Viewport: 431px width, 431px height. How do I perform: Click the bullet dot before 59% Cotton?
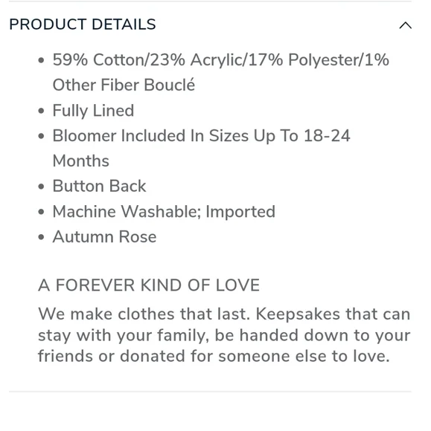pos(41,60)
